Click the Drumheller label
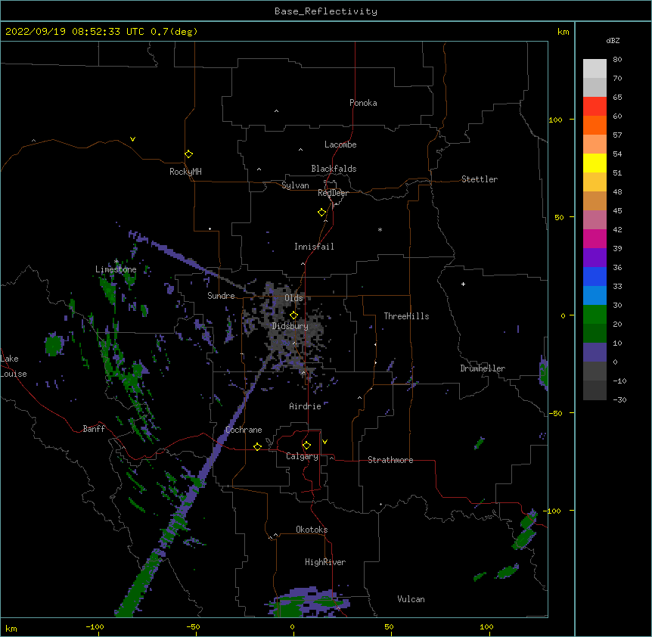The image size is (652, 637). 483,368
